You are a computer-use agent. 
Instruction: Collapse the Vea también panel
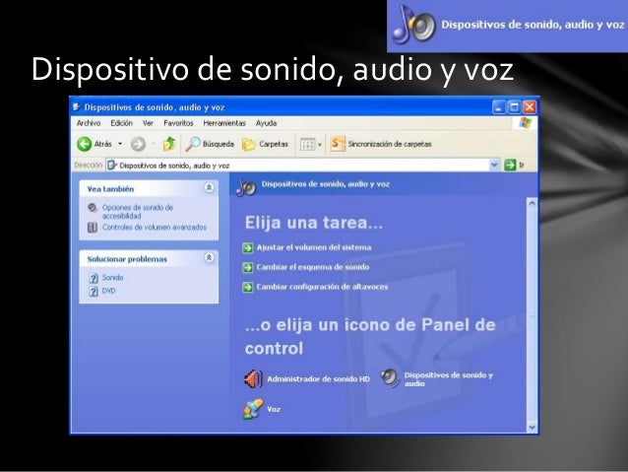(x=209, y=187)
